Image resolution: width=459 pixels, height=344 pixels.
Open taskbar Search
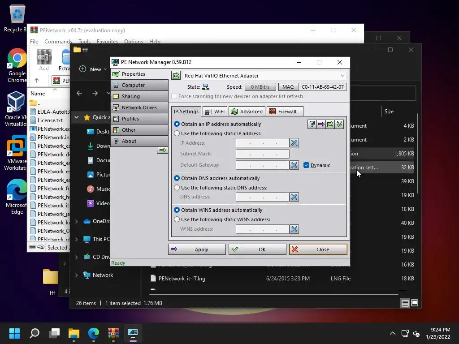(x=34, y=333)
